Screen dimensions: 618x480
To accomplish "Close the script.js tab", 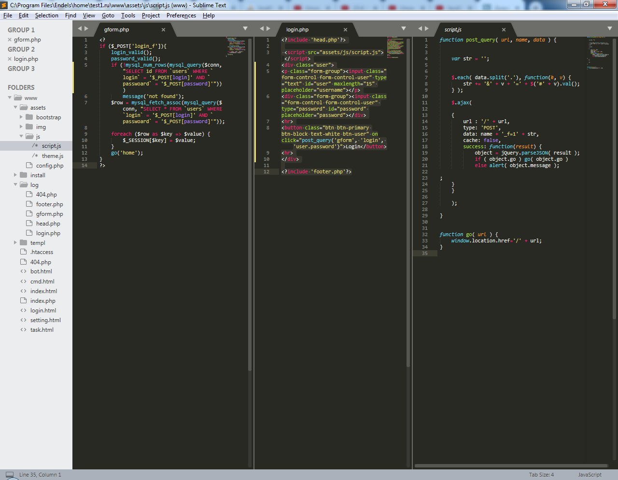I will click(x=504, y=29).
